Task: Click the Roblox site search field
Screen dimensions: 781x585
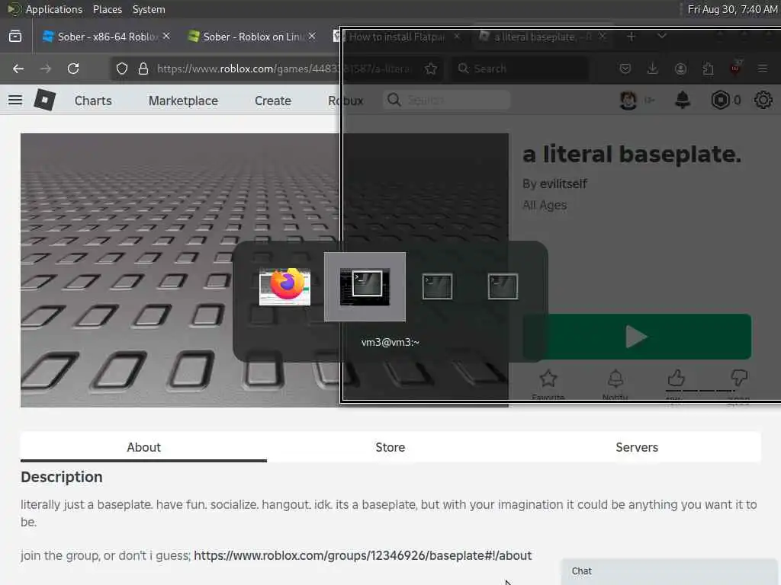Action: pyautogui.click(x=447, y=100)
